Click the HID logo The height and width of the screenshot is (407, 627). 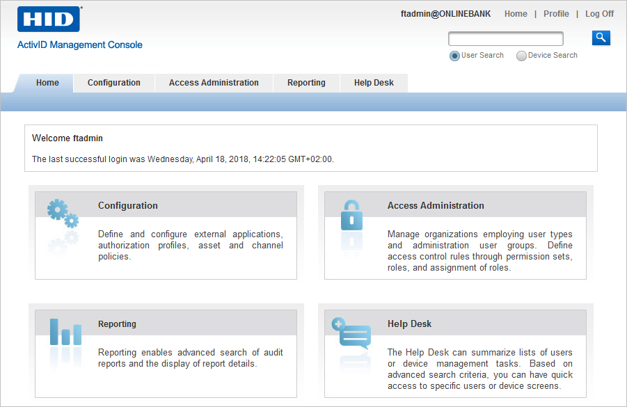coord(49,19)
